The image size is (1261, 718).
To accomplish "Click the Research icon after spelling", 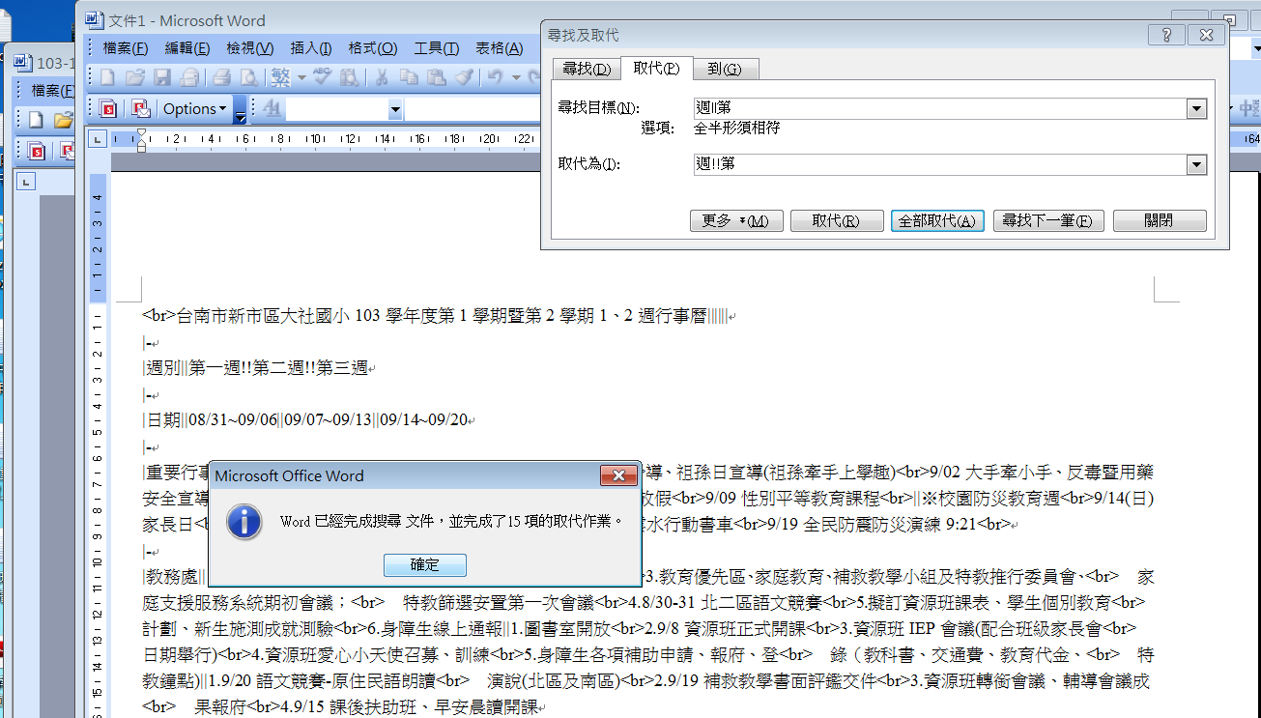I will pos(350,77).
